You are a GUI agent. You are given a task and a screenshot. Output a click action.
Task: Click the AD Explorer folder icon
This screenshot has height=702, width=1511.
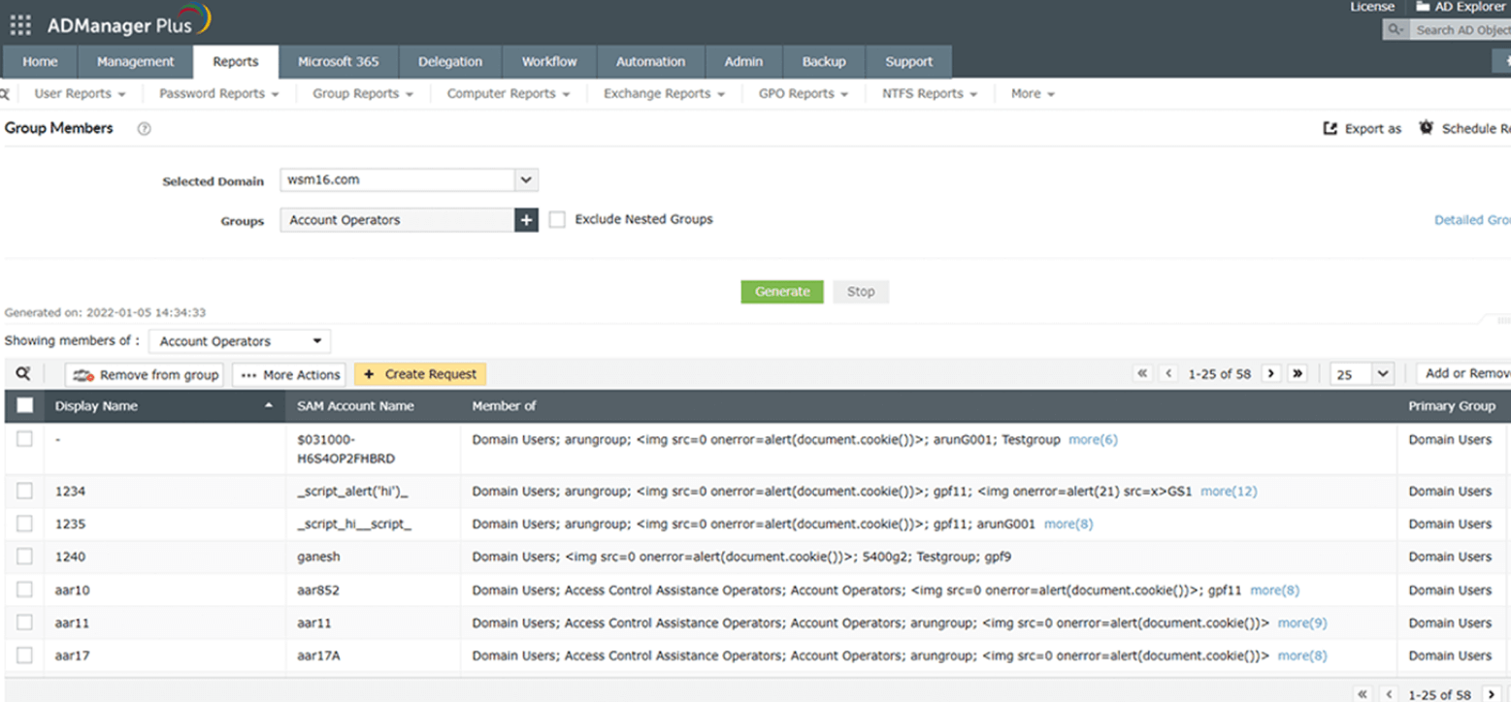(1423, 7)
